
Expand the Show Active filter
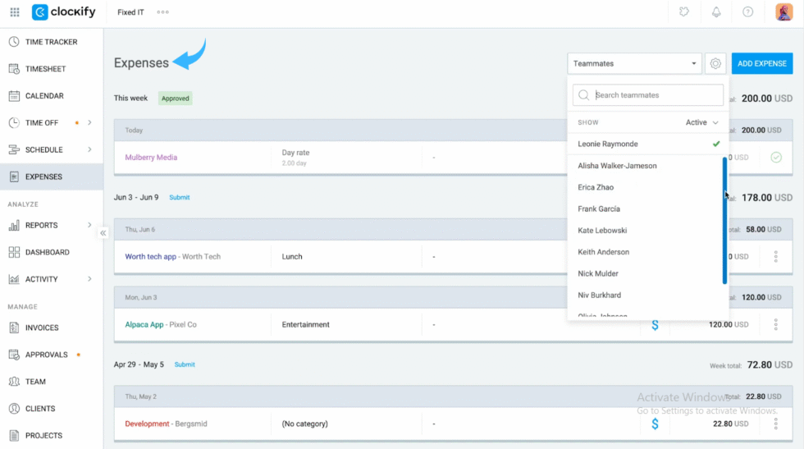pos(701,122)
